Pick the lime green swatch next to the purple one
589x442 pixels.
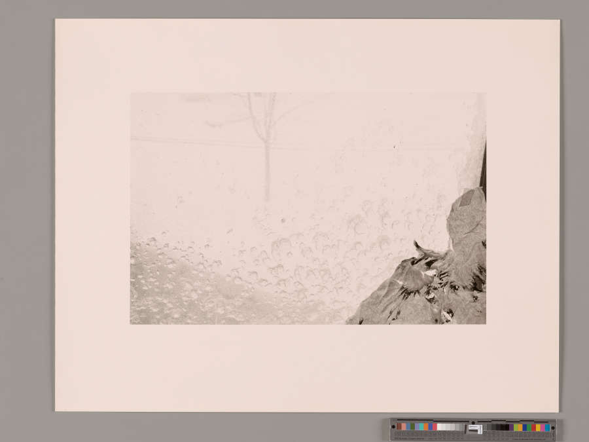pos(516,428)
